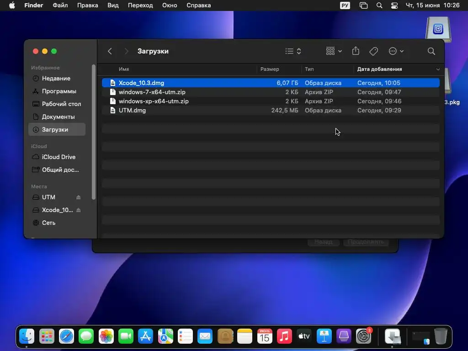
Task: Open Mail from the Dock
Action: [x=205, y=336]
